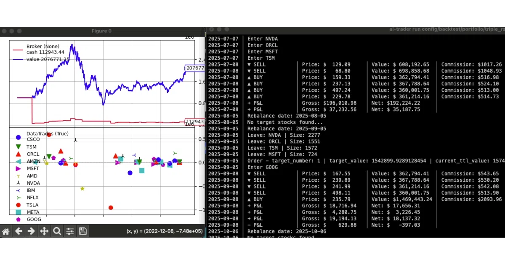This screenshot has width=505, height=265.
Task: Close the Figure 0 window
Action: click(4, 31)
